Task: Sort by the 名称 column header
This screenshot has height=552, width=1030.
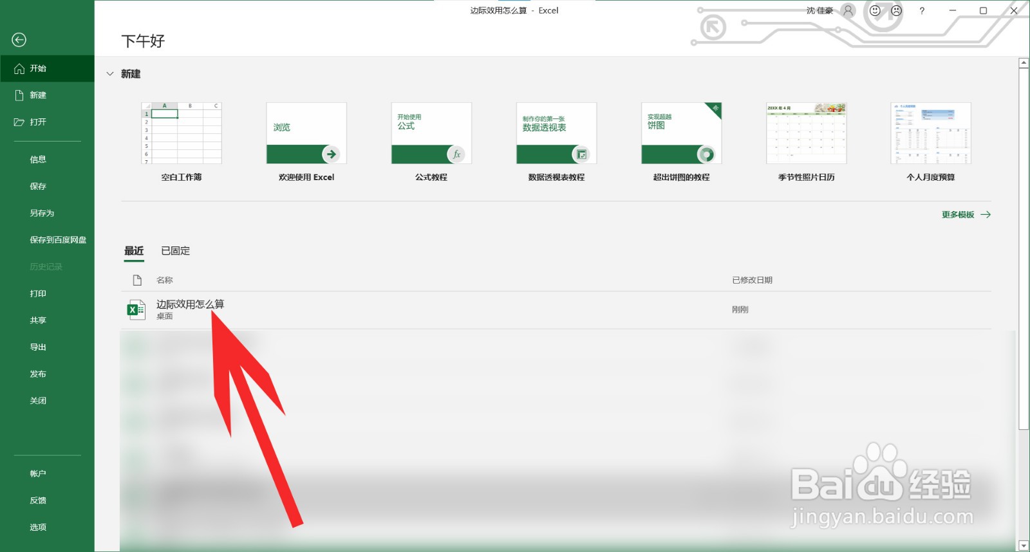Action: (165, 281)
